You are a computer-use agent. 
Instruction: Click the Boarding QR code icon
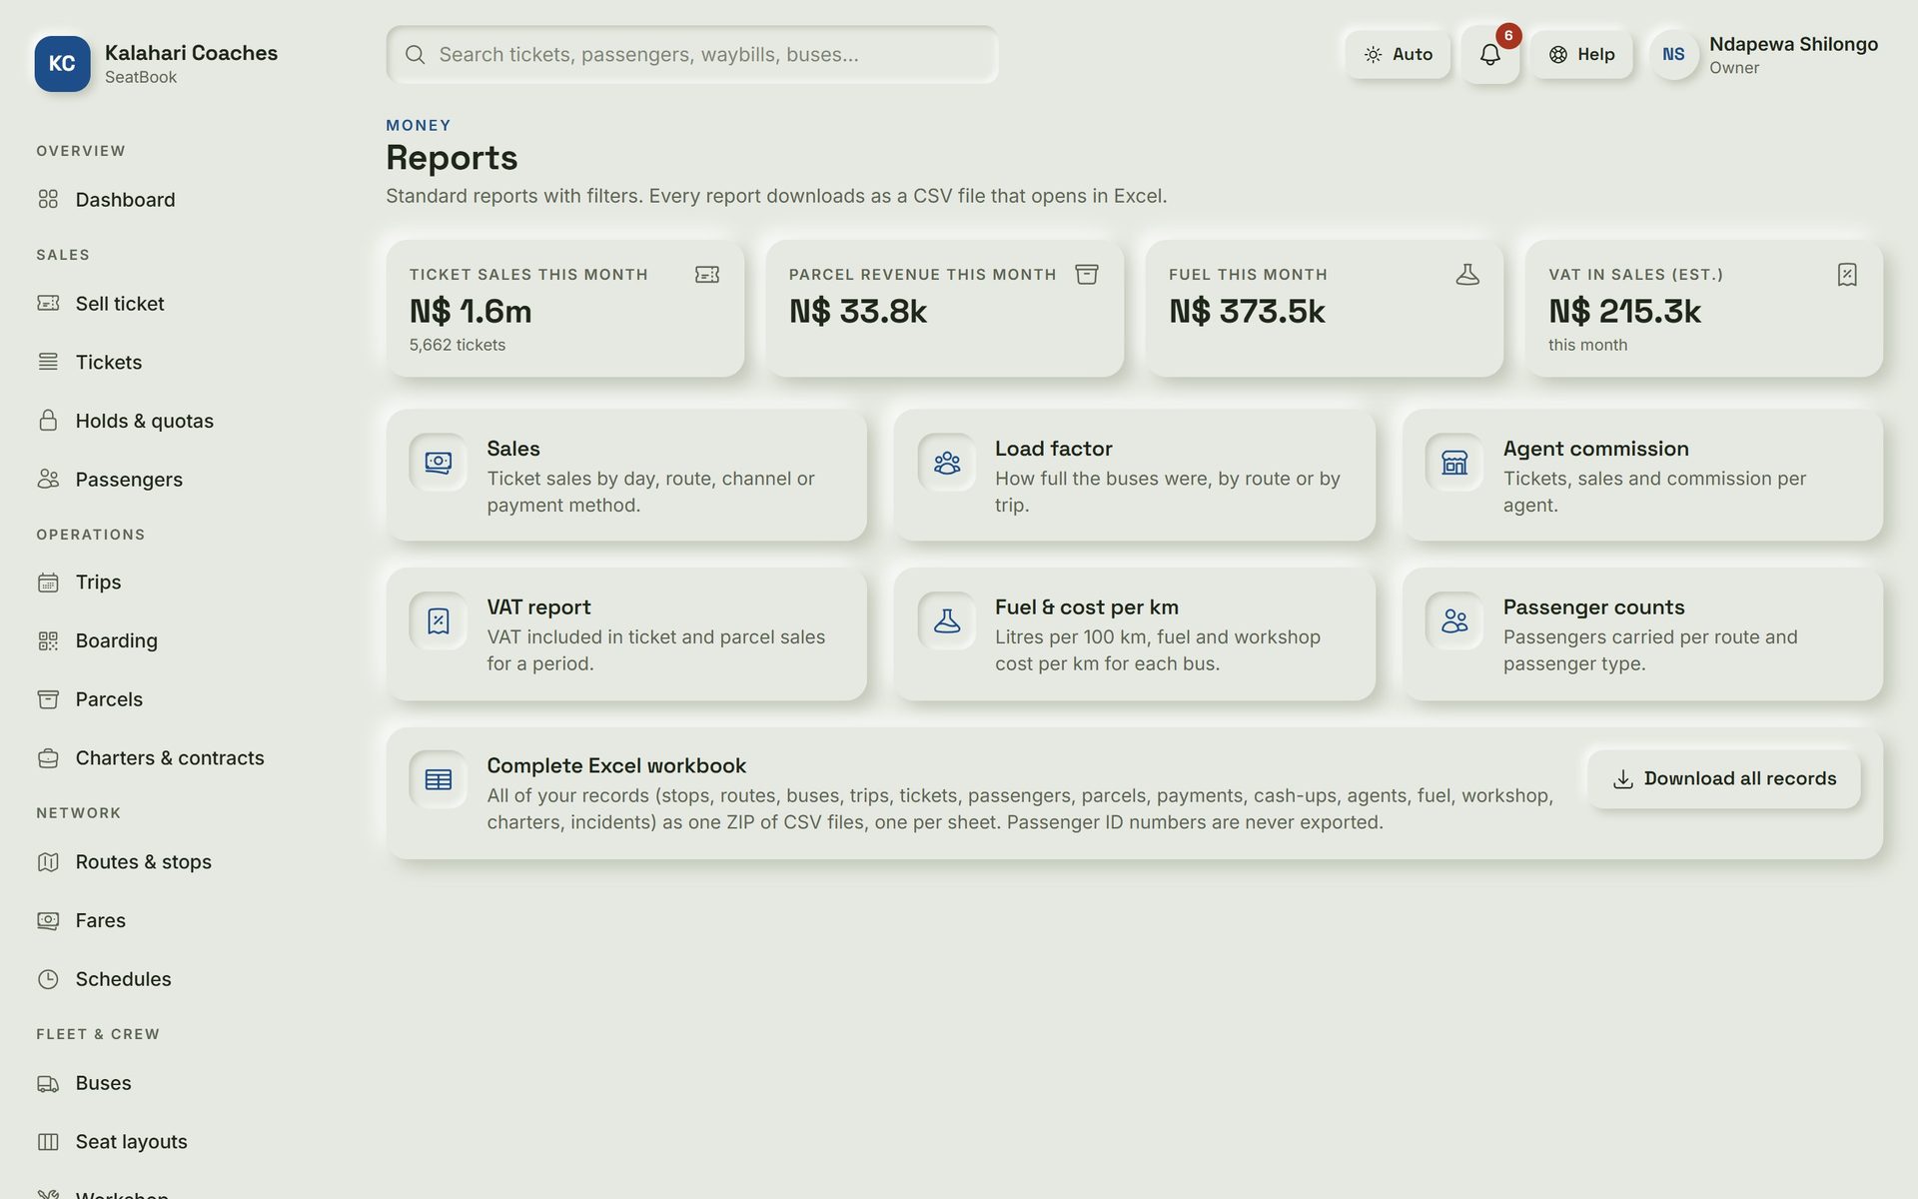pos(48,640)
